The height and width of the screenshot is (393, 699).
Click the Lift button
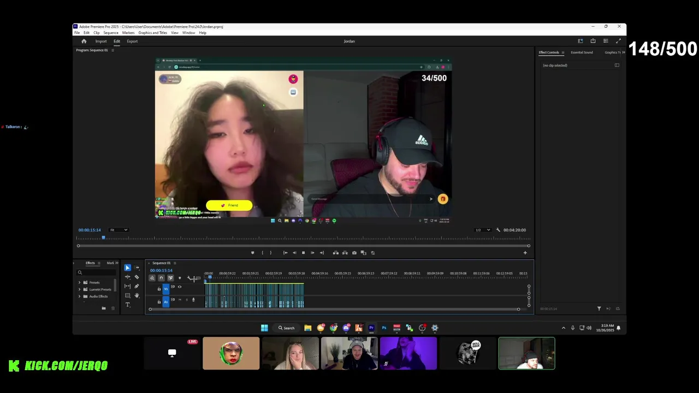coord(335,253)
